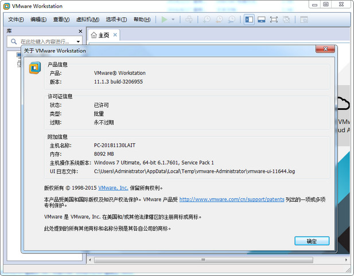Click the memory value 8092 MB

tap(104, 154)
